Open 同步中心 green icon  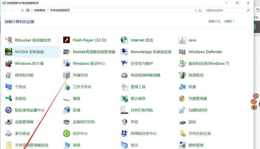67,133
